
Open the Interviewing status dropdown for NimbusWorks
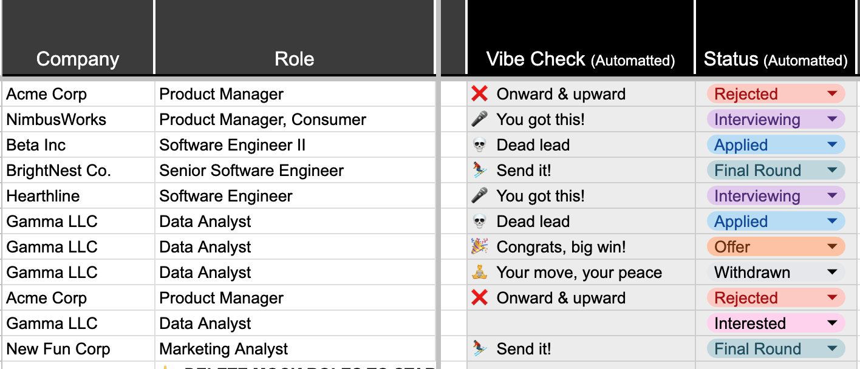[832, 120]
